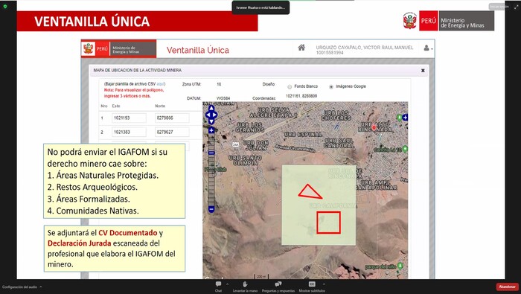Click the 'Ivonne Huatuco está hablando' notification
Image resolution: width=521 pixels, height=294 pixels.
click(x=260, y=7)
